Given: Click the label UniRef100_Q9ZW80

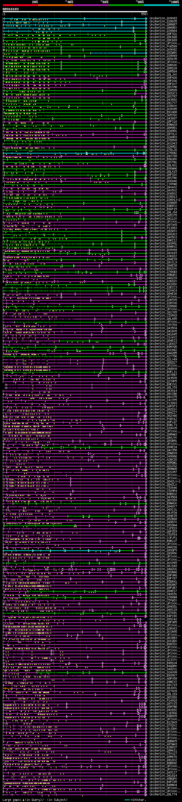Looking at the screenshot, I should [x=163, y=53].
